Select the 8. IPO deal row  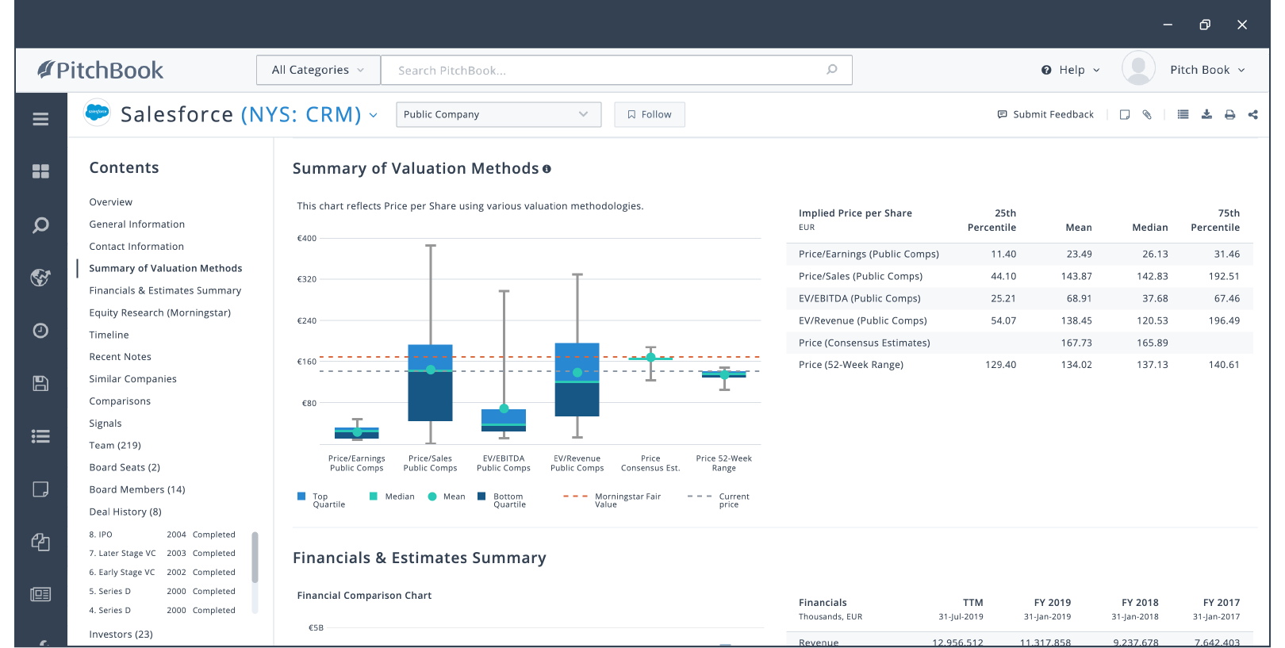tap(163, 535)
